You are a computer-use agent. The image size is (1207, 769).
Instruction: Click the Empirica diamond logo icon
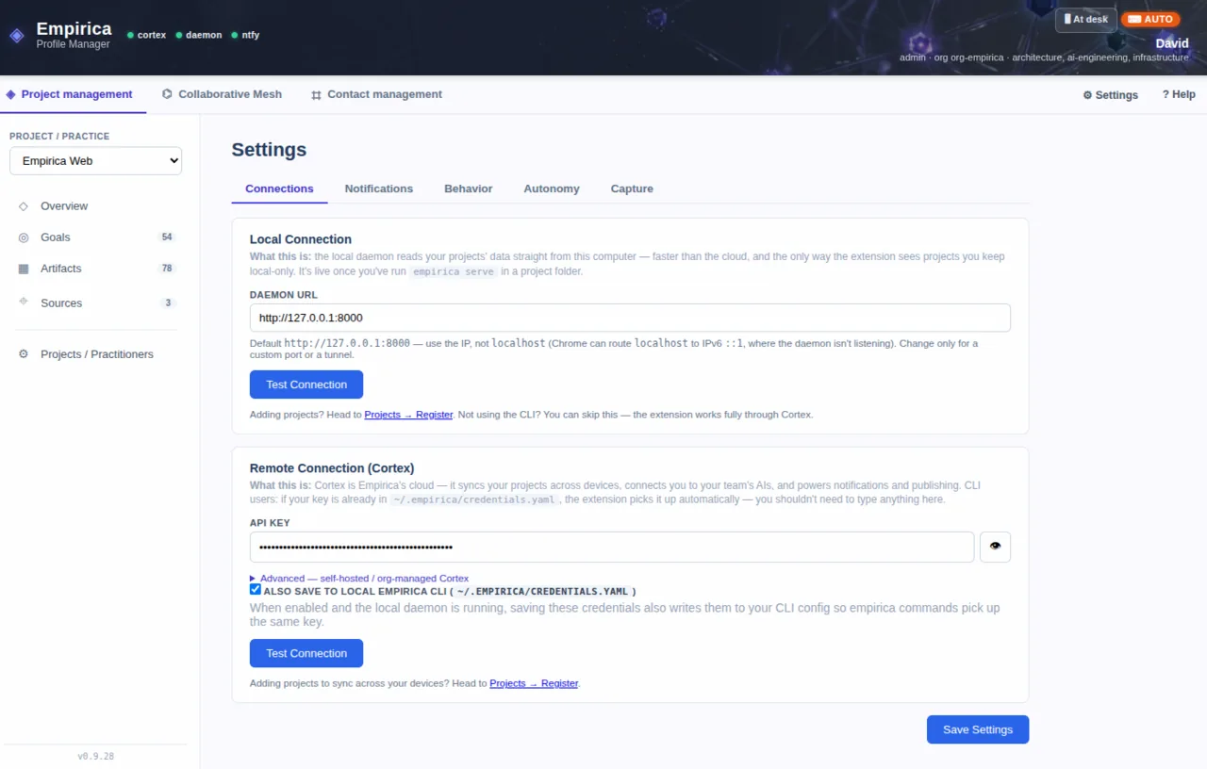coord(16,36)
